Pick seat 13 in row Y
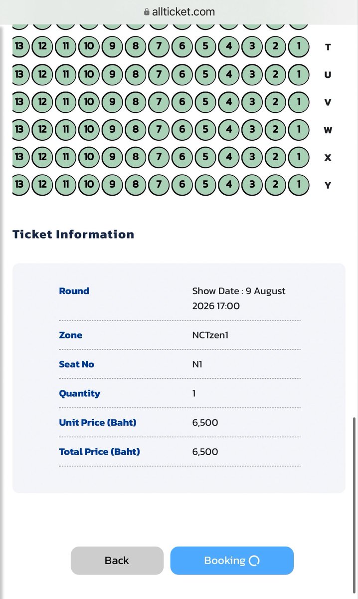This screenshot has height=599, width=358. [20, 185]
